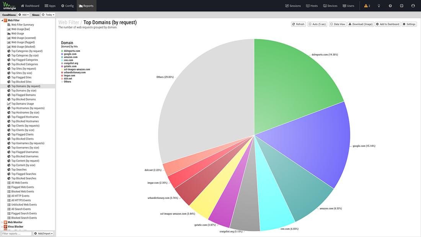Open the Config tab

point(67,6)
